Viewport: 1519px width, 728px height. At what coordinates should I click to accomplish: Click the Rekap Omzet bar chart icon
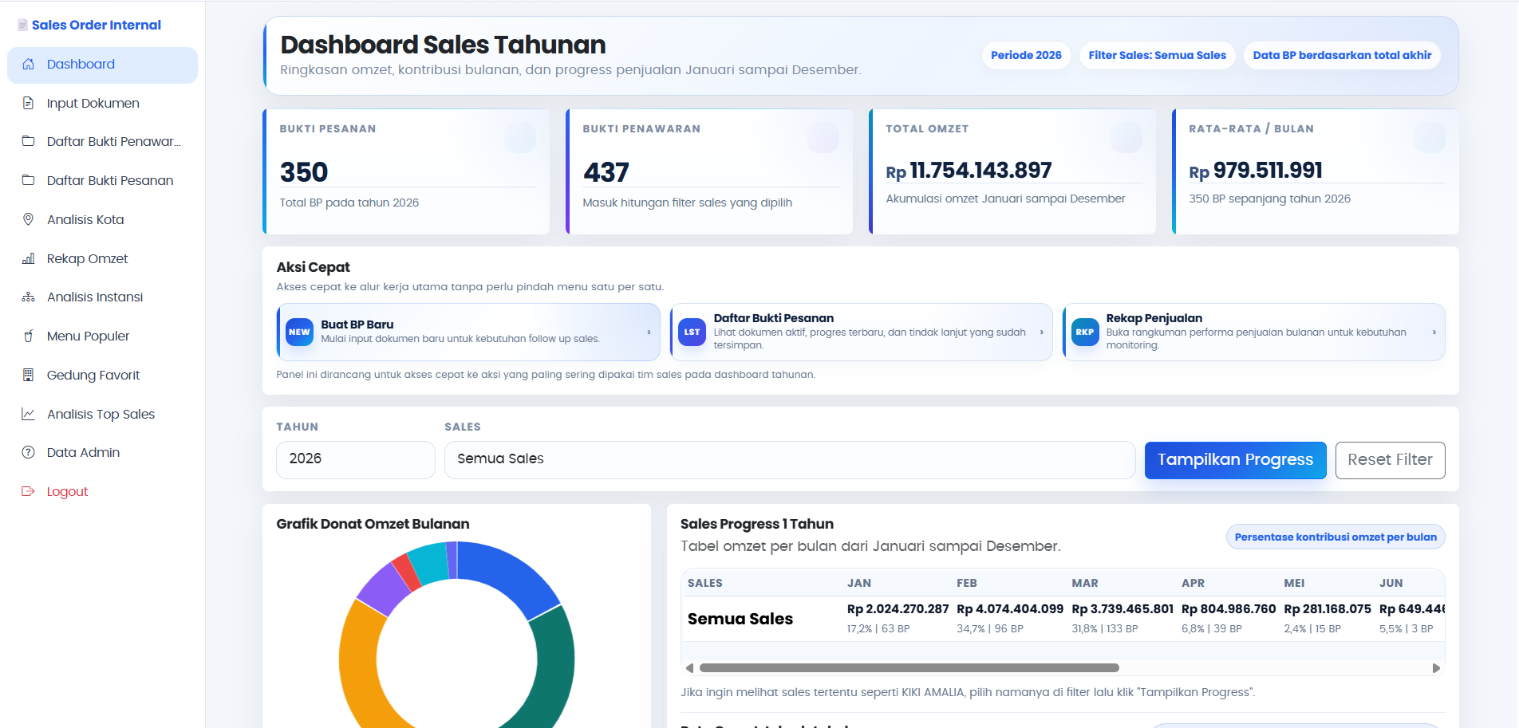(29, 258)
